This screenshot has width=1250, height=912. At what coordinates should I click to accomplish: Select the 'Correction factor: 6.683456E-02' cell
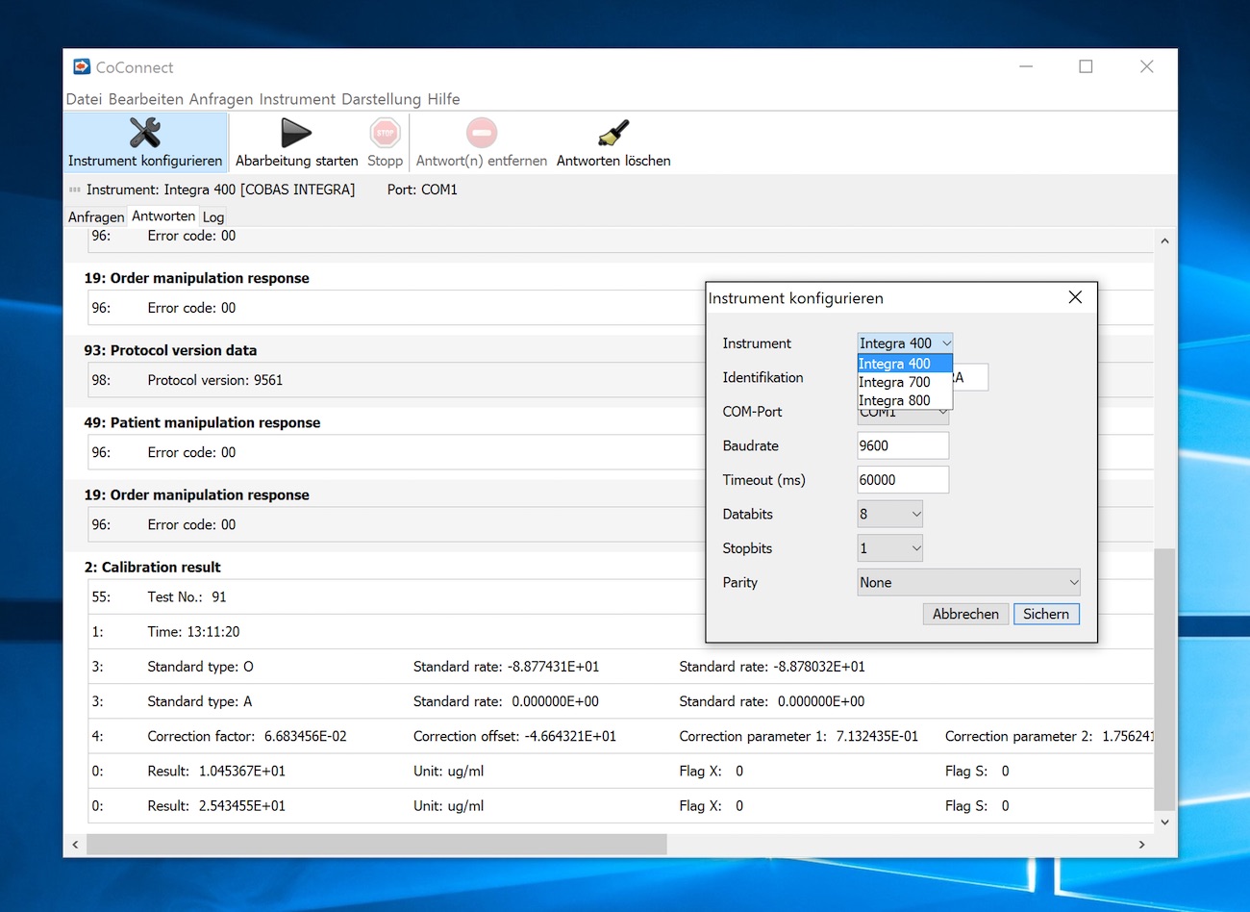tap(247, 736)
